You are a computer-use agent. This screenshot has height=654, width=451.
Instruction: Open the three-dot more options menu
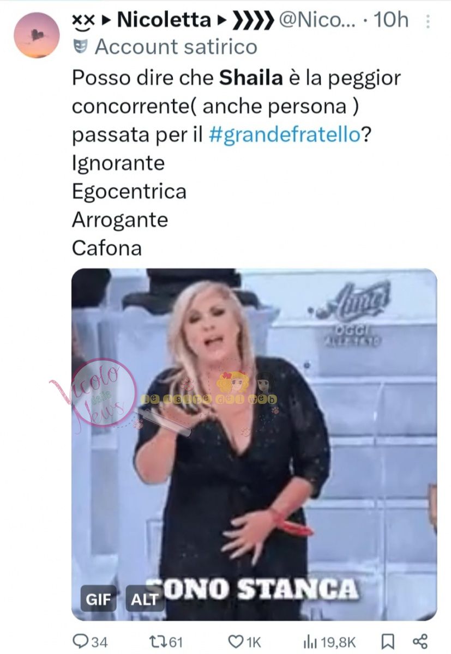pos(428,21)
